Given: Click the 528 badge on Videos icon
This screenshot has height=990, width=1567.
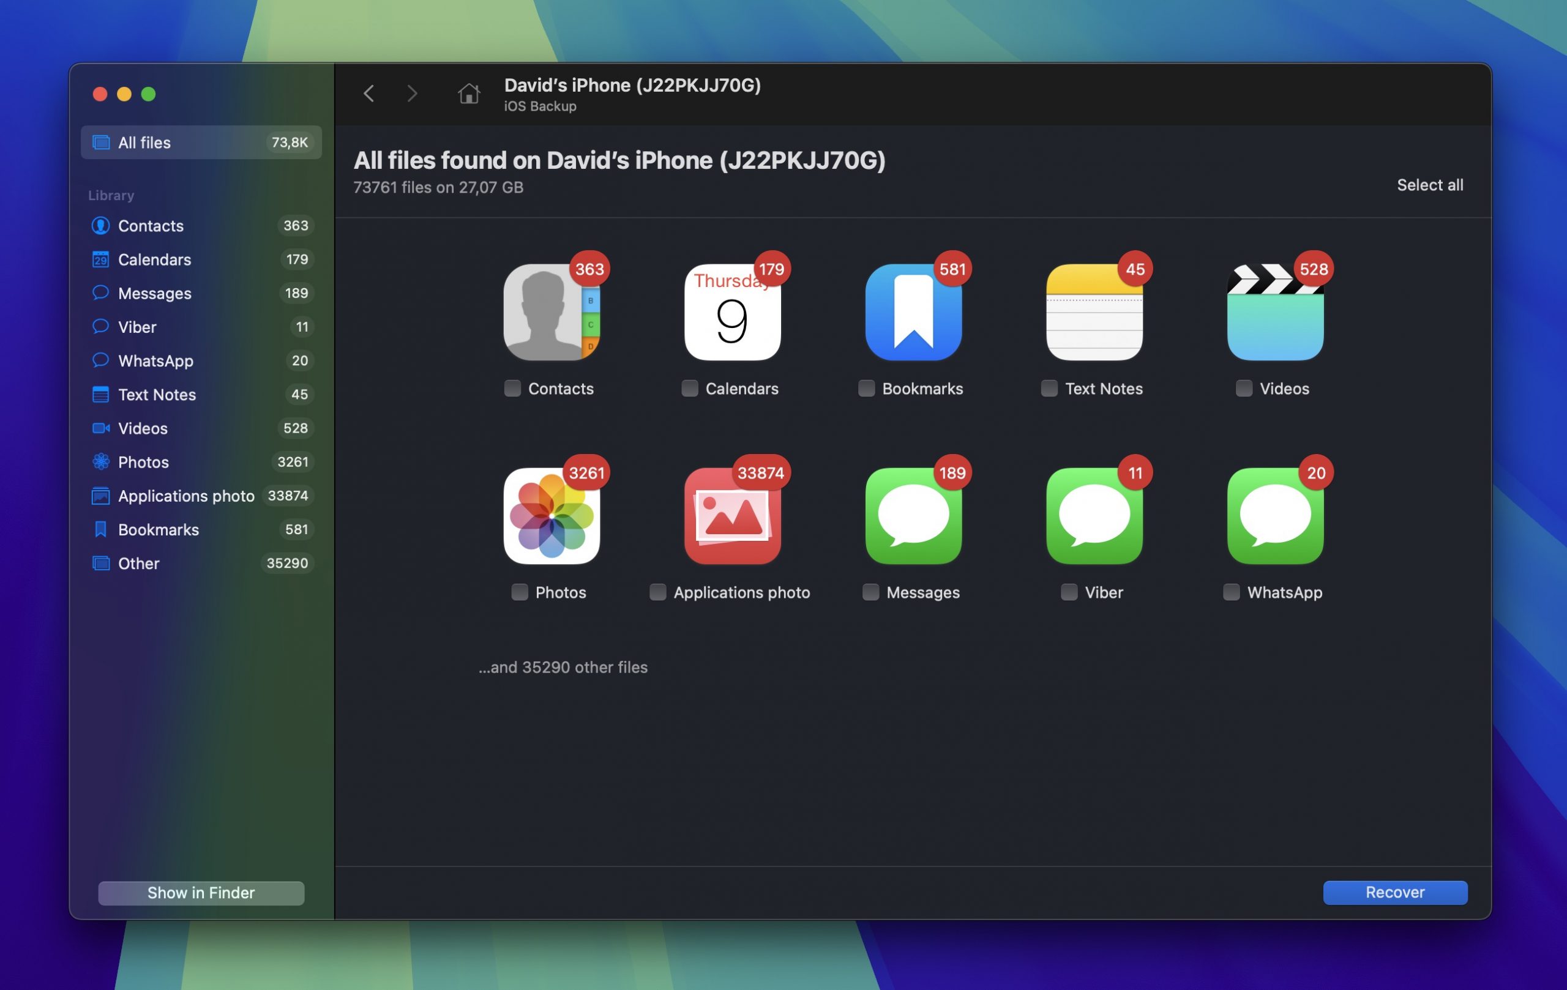Looking at the screenshot, I should (1313, 269).
